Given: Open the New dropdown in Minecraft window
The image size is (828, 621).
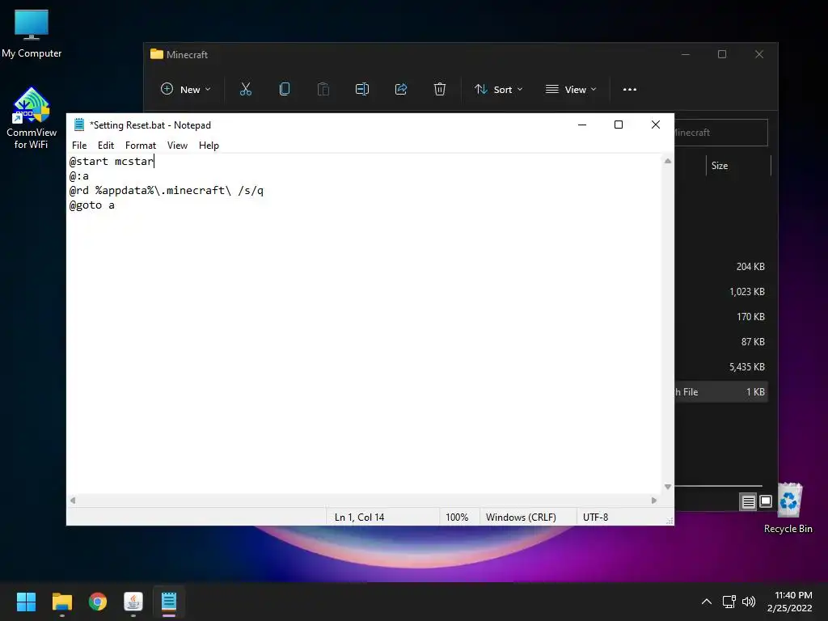Looking at the screenshot, I should [x=185, y=89].
